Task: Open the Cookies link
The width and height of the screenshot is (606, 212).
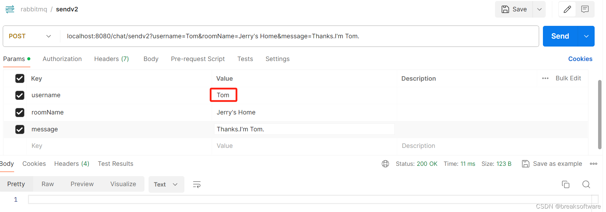Action: click(580, 59)
